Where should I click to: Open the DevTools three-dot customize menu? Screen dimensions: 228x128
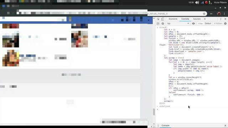221,19
